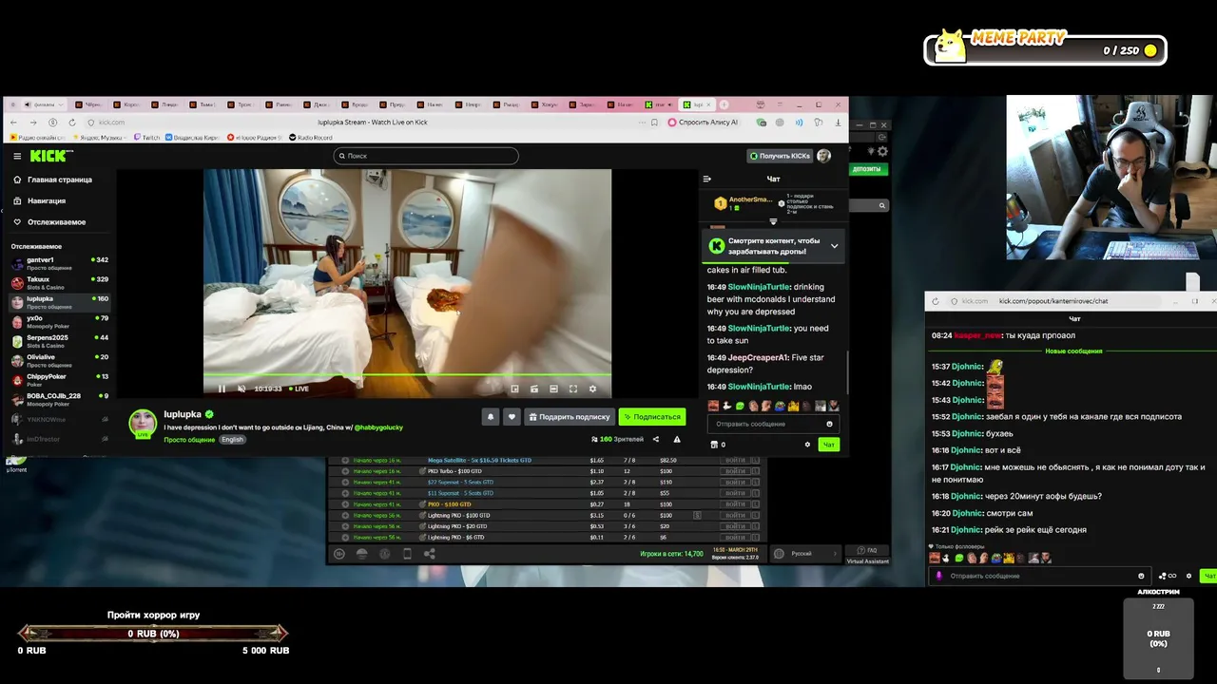This screenshot has height=684, width=1217.
Task: Click popout chat message input field
Action: [x=1039, y=576]
